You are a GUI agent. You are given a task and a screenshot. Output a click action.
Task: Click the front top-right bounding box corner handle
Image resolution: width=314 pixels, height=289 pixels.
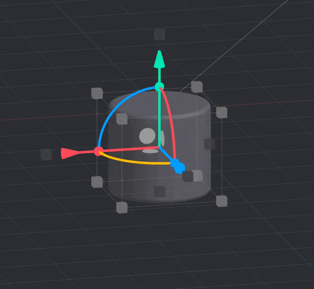[x=222, y=113]
